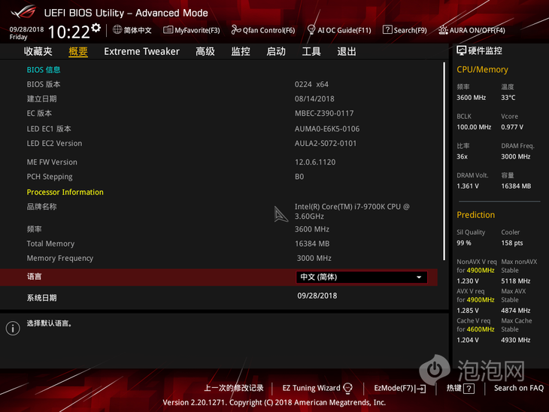Click the AI OC Guide bulb icon
The width and height of the screenshot is (549, 412).
pos(311,30)
